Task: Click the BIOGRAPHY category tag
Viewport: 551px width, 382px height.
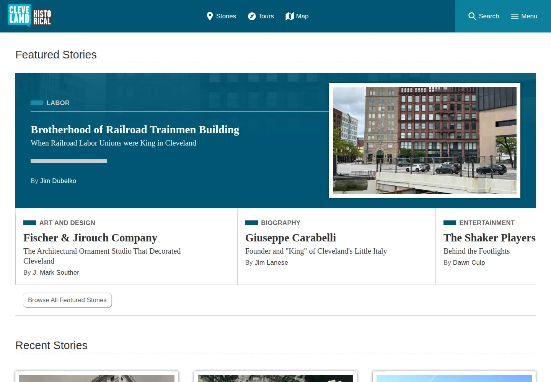Action: (x=281, y=223)
